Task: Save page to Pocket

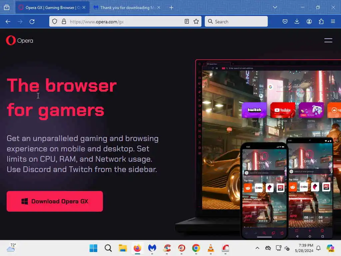Action: [285, 21]
